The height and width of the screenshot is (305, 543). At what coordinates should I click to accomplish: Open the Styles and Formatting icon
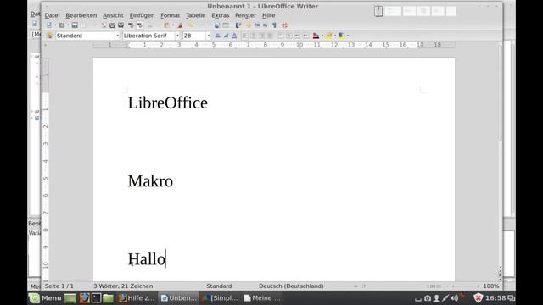coord(49,36)
